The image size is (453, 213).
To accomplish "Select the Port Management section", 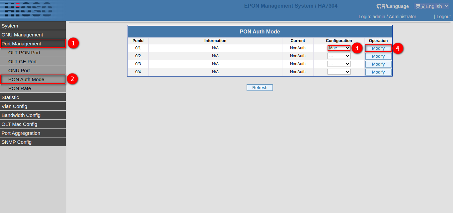I will point(33,44).
